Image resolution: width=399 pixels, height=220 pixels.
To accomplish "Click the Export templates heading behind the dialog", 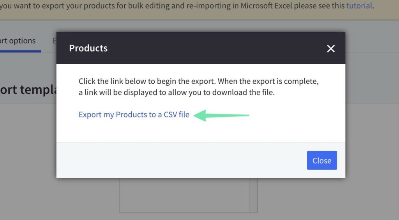I will tap(27, 90).
